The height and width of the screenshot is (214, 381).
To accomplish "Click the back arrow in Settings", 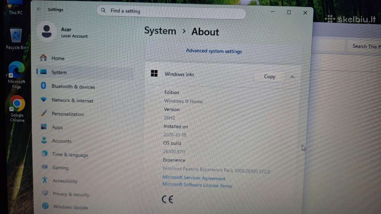I will pyautogui.click(x=39, y=9).
